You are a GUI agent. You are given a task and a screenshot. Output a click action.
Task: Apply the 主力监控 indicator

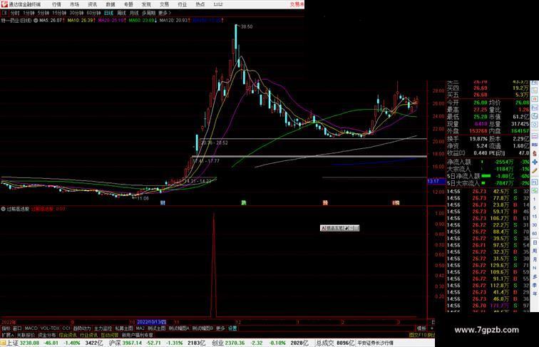coord(103,328)
